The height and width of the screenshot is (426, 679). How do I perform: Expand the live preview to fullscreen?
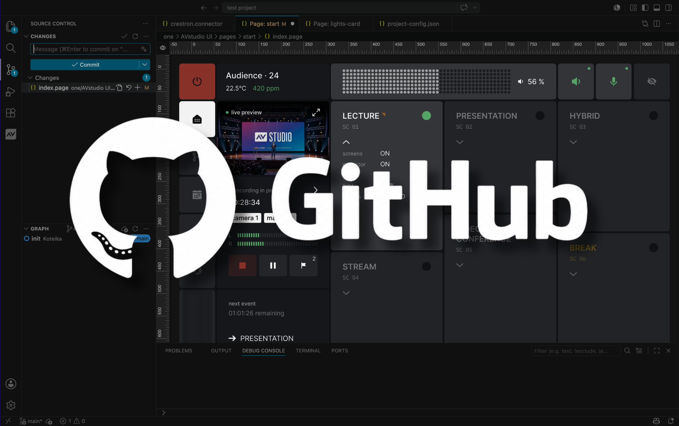[316, 112]
